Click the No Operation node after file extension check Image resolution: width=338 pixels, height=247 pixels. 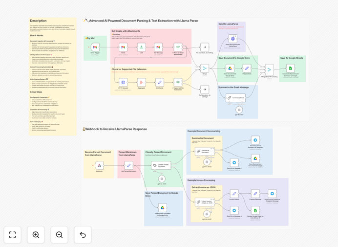[x=205, y=89]
